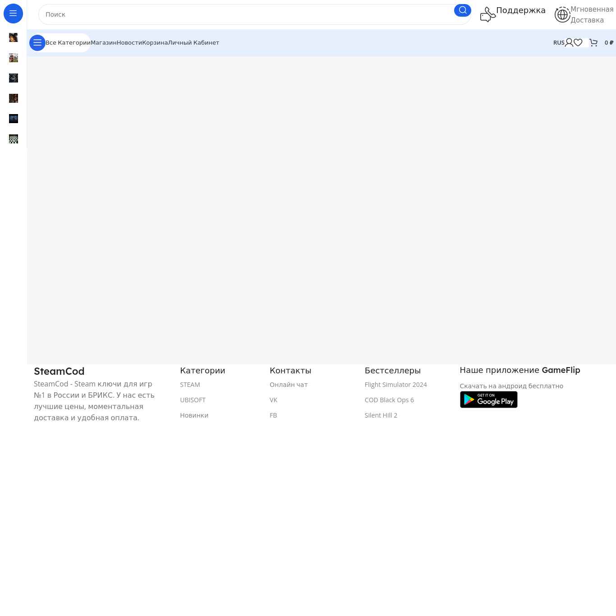Open the shopping cart icon
Image resolution: width=616 pixels, height=616 pixels.
[593, 42]
